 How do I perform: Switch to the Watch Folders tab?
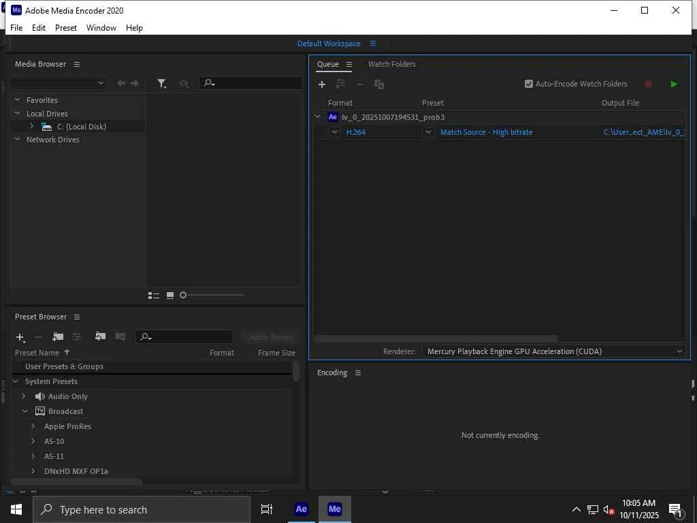[x=391, y=64]
